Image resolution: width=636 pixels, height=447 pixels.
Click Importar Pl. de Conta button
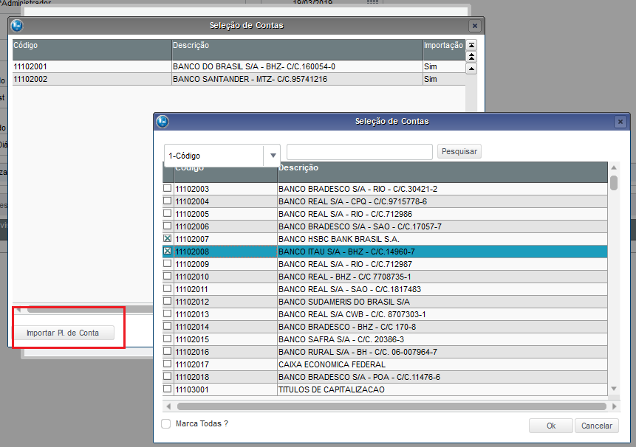(x=63, y=333)
